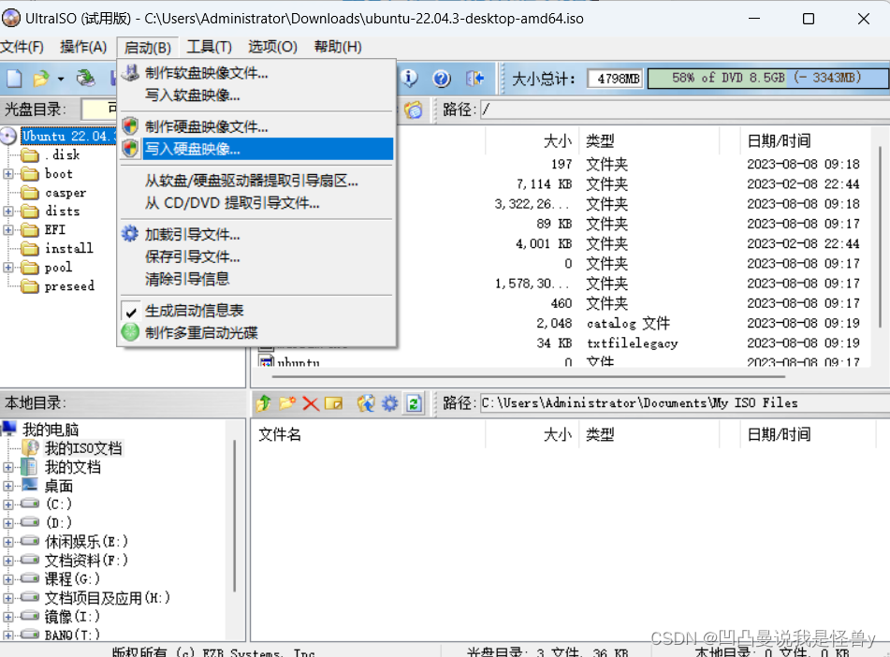The height and width of the screenshot is (657, 890).
Task: Select 写入硬盘映像... menu entry
Action: (x=257, y=149)
